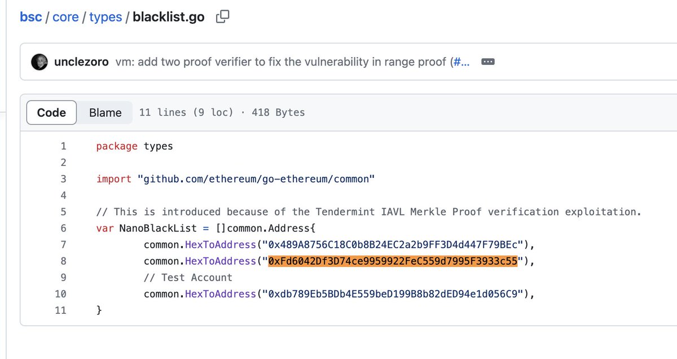The height and width of the screenshot is (359, 677).
Task: Click the HexToAddress call on line 7
Action: (221, 244)
